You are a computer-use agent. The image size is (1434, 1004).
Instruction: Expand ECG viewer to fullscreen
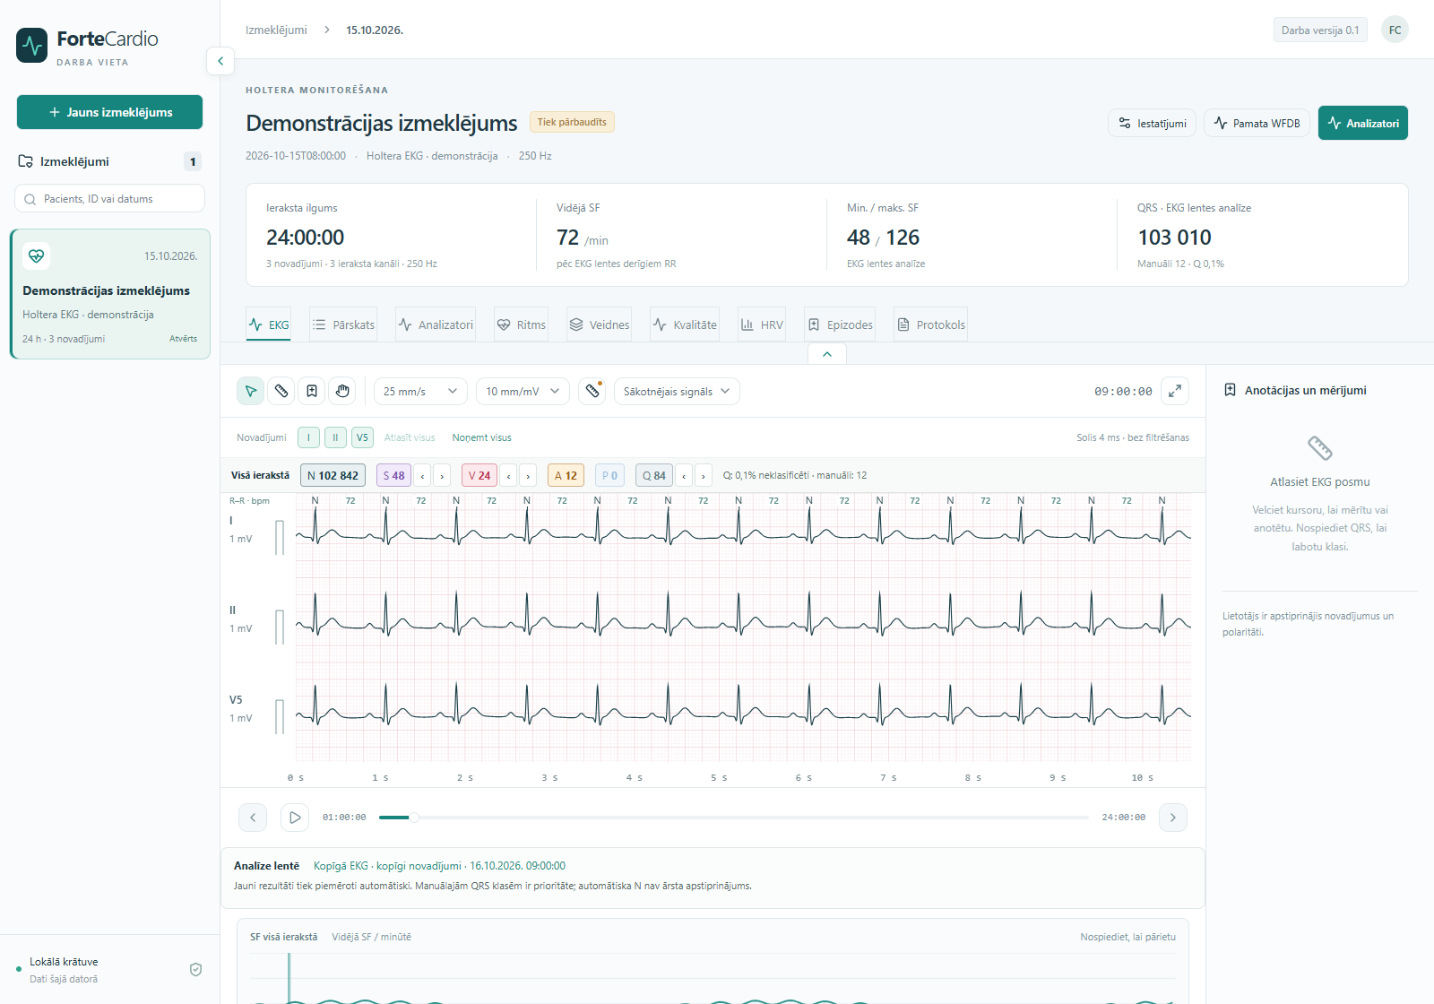coord(1175,391)
